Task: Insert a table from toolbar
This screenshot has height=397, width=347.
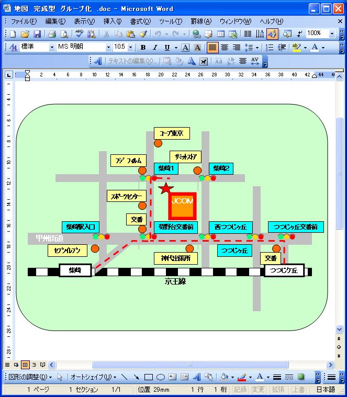Action: (221, 33)
